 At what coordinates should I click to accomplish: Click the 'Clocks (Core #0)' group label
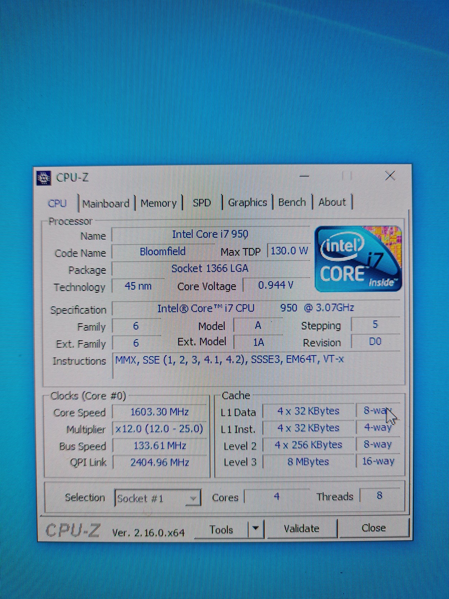pyautogui.click(x=88, y=396)
